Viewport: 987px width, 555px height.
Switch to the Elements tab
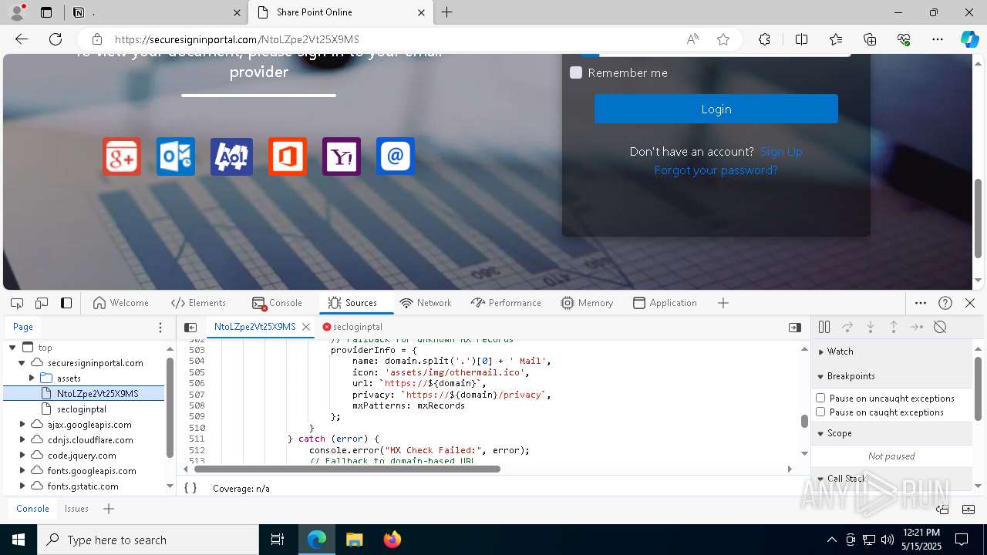tap(199, 303)
